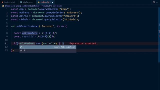Click index.js in the breadcrumb path
The image size is (160, 90).
(9, 6)
